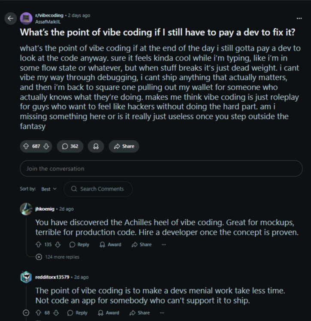Open the Sort by Best dropdown
Screen dimensions: 311x321
[x=49, y=189]
